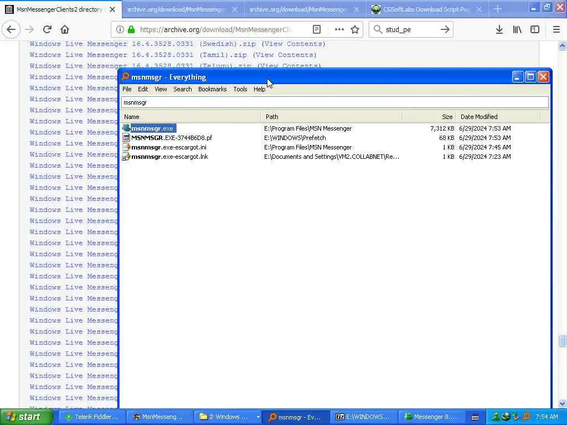
Task: Switch to the Messenger 8 taskbar button
Action: pyautogui.click(x=431, y=417)
